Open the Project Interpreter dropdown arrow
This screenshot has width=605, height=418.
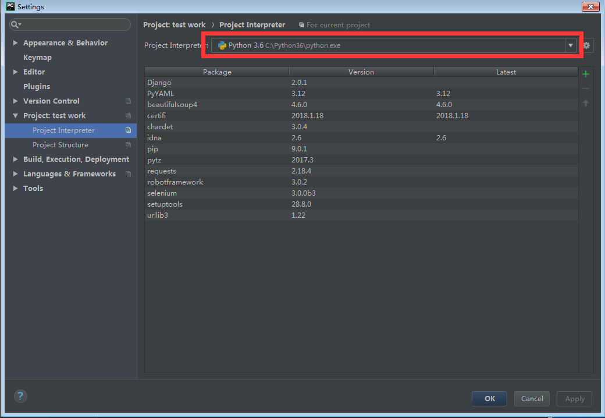tap(570, 45)
